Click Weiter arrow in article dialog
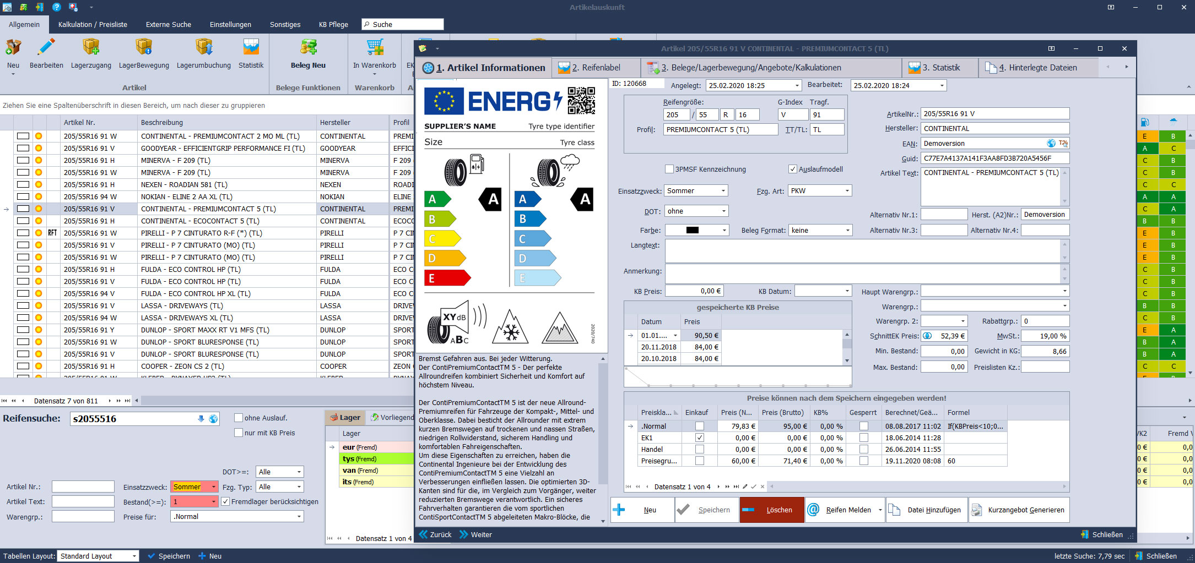 pos(464,534)
